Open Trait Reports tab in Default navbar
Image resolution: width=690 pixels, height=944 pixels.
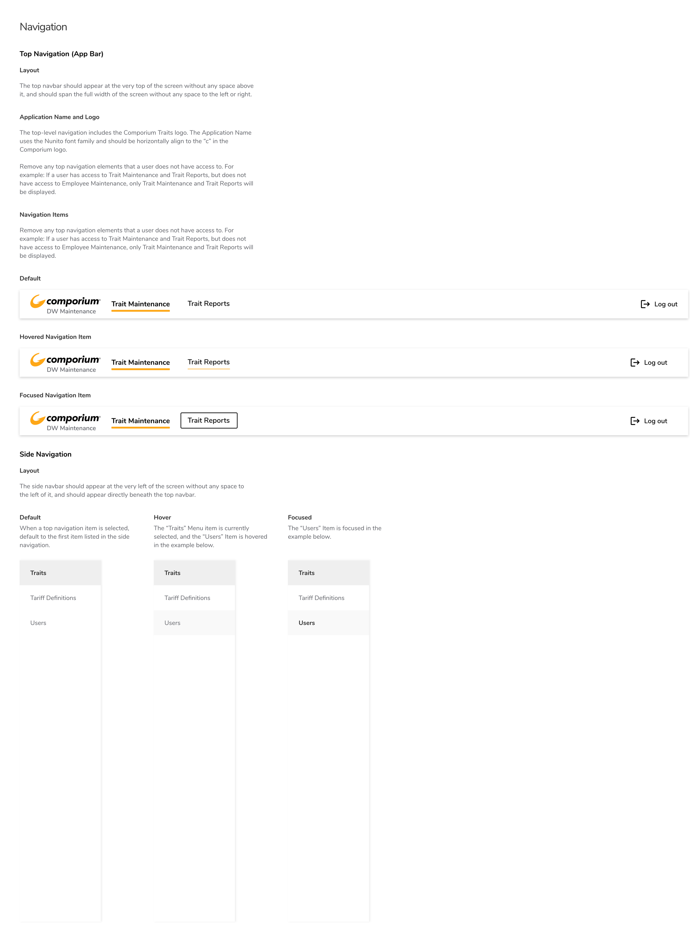(x=208, y=304)
